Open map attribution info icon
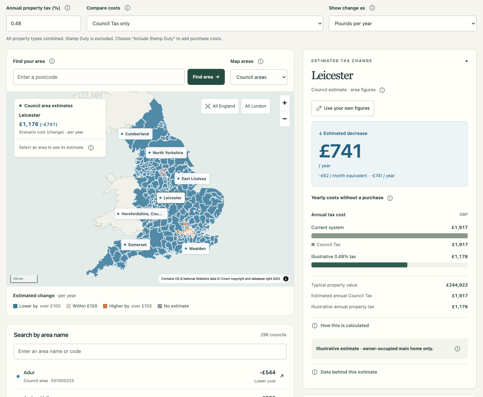The height and width of the screenshot is (397, 483). [x=286, y=279]
